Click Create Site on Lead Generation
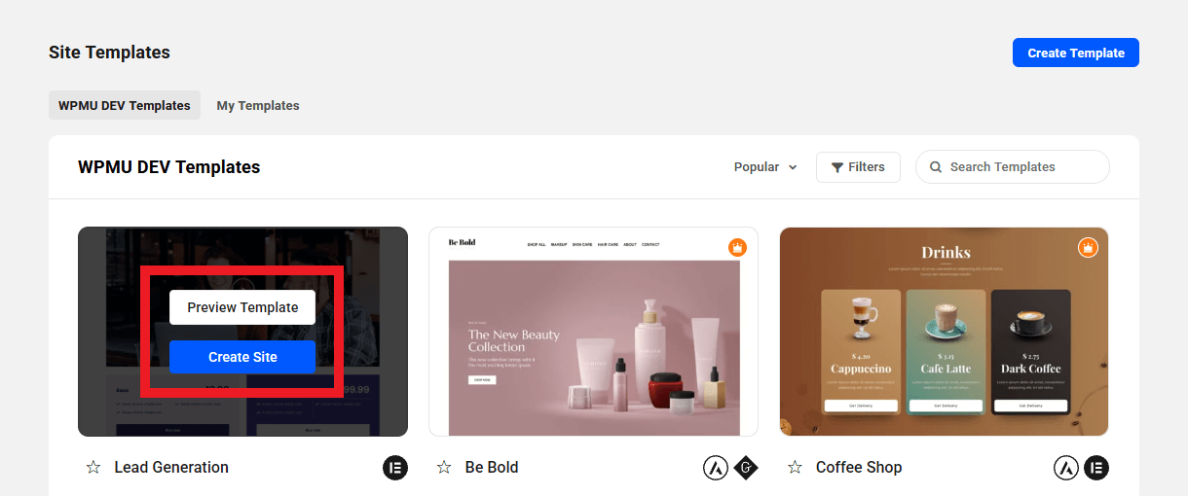1188x496 pixels. [x=242, y=357]
